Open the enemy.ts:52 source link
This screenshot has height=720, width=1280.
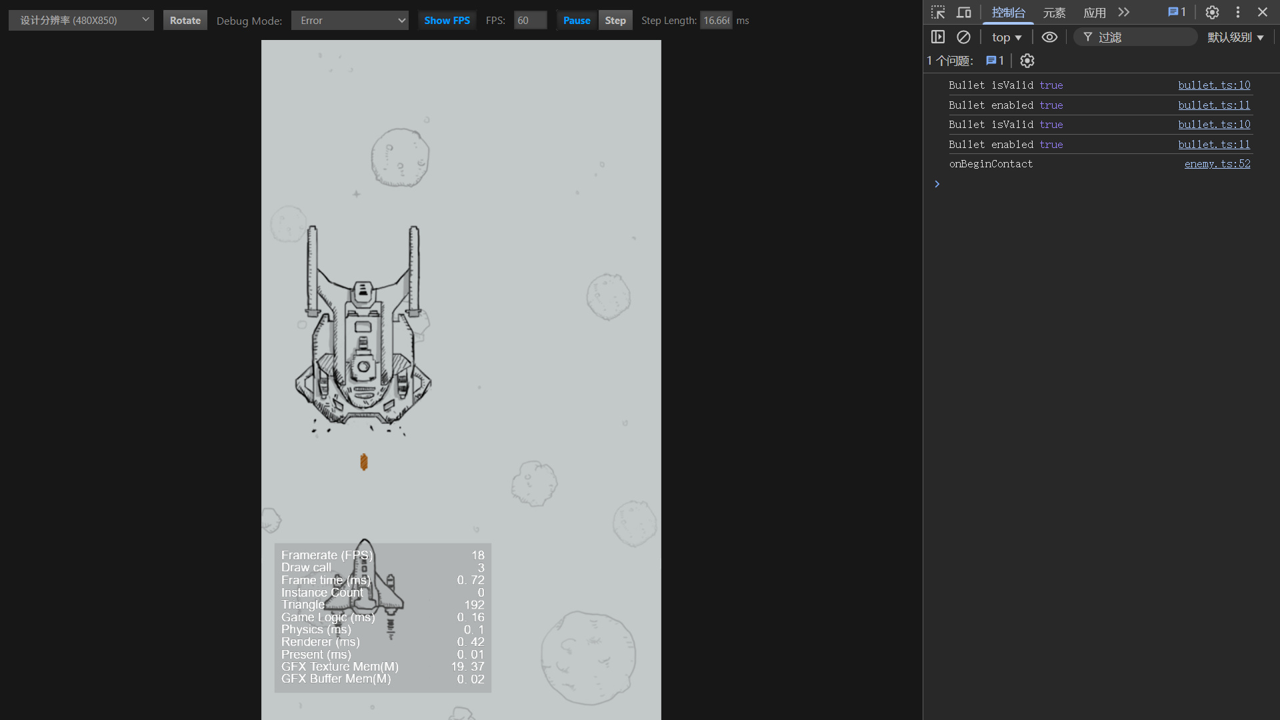pyautogui.click(x=1217, y=164)
